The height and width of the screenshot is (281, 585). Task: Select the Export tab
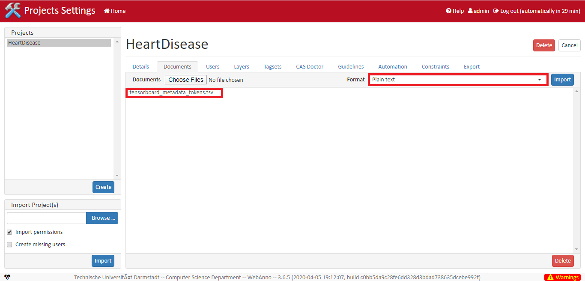click(x=471, y=66)
